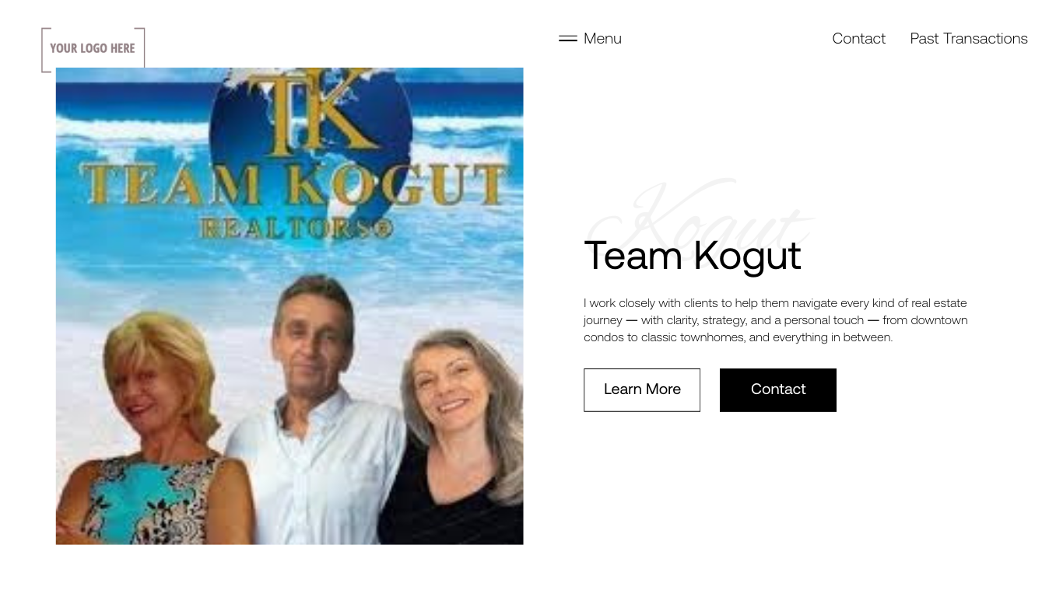
Task: Open the Contact link in the top navigation
Action: pos(858,39)
